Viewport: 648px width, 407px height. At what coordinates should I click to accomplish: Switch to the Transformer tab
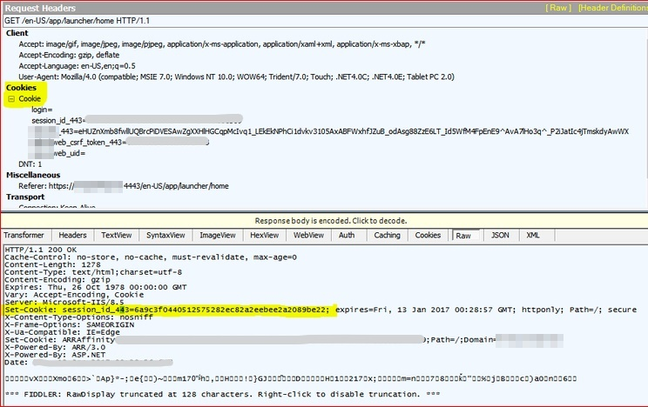(x=24, y=236)
